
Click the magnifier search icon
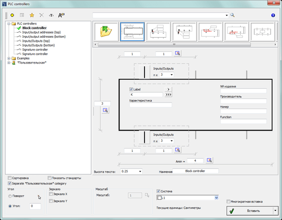pos(232,15)
